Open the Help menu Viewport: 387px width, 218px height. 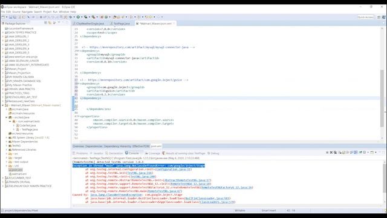(x=73, y=12)
